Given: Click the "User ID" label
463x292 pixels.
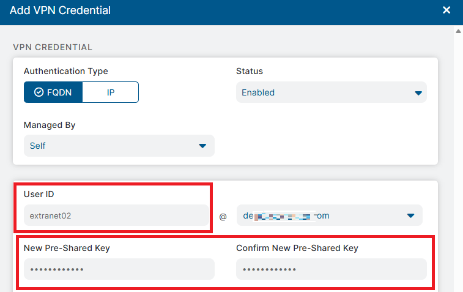Looking at the screenshot, I should click(x=39, y=194).
